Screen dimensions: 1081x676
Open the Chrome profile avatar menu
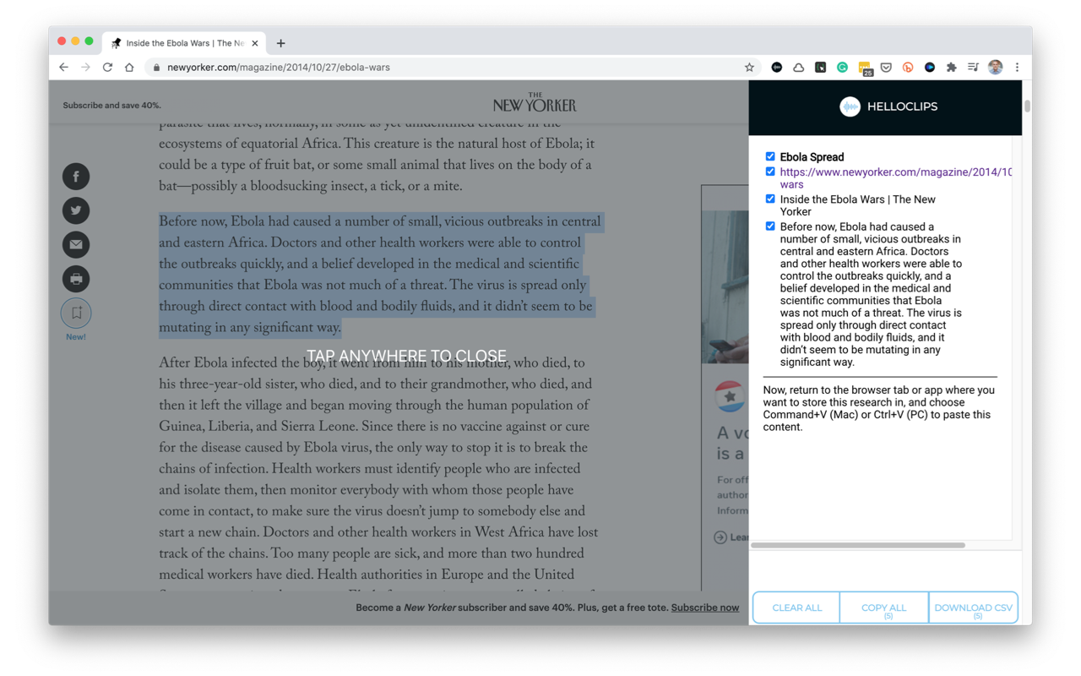995,68
